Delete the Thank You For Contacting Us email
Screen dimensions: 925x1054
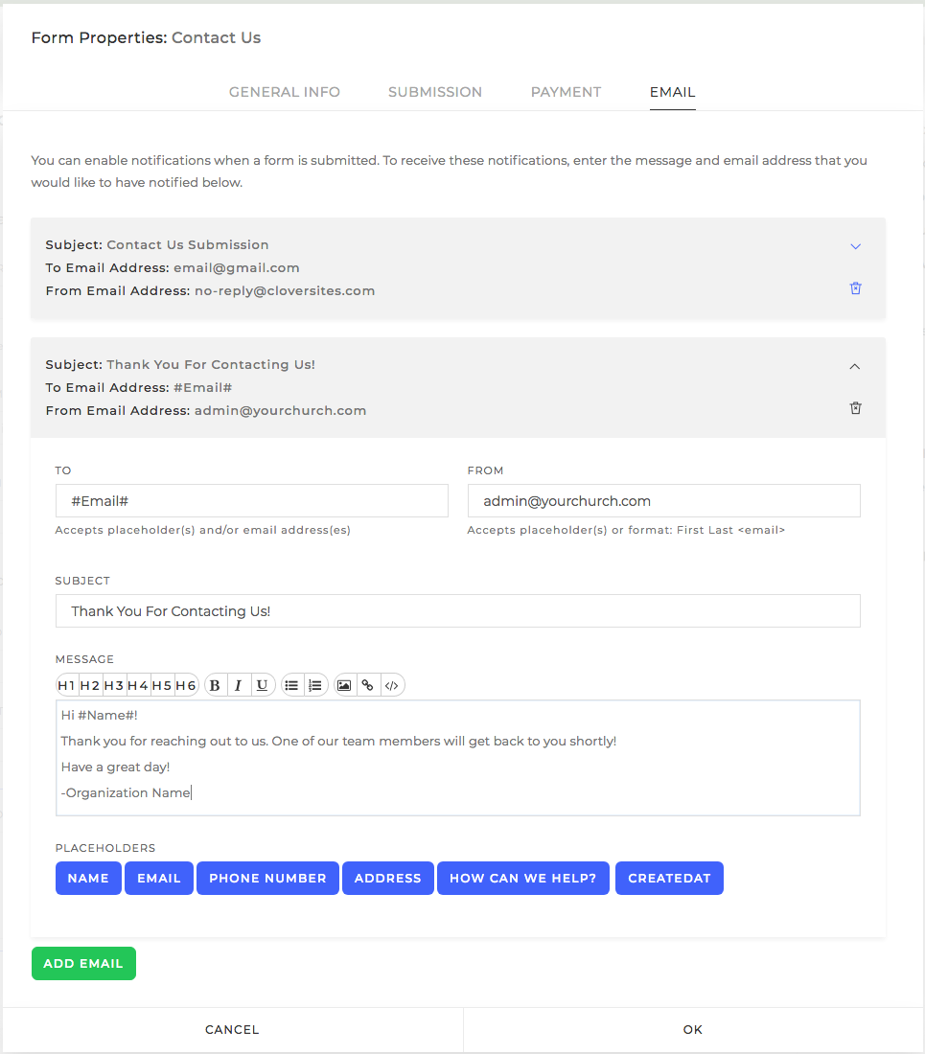[x=855, y=407]
